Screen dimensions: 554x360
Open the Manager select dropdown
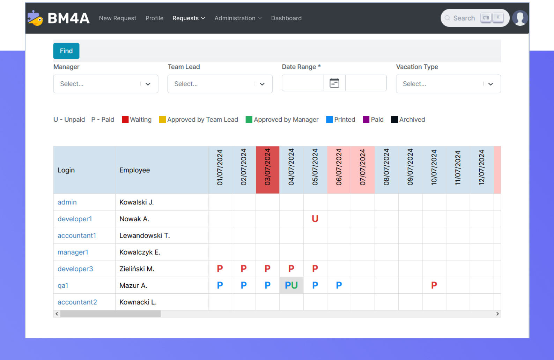tap(106, 84)
